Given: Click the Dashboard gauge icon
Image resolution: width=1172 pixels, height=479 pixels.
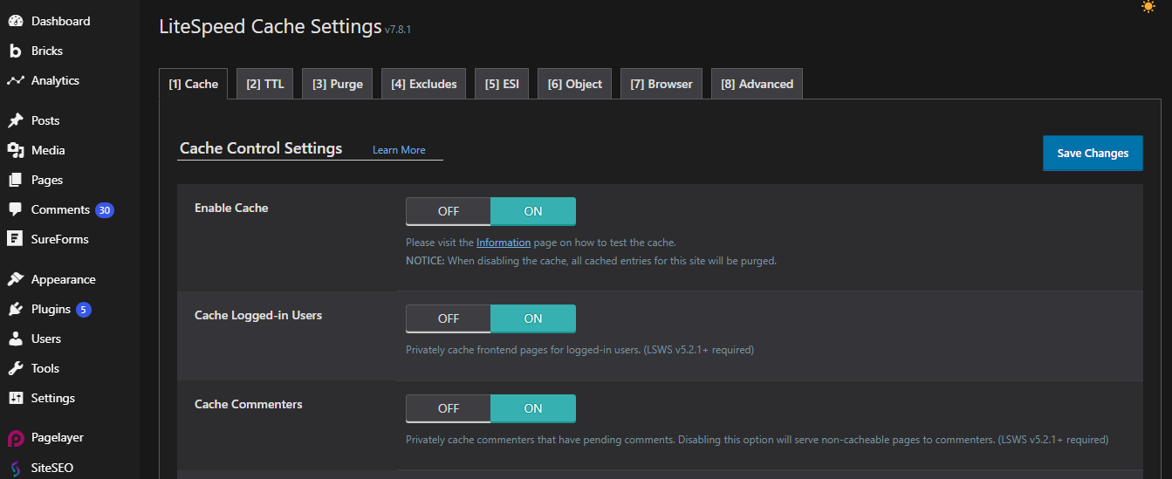Looking at the screenshot, I should [x=16, y=21].
